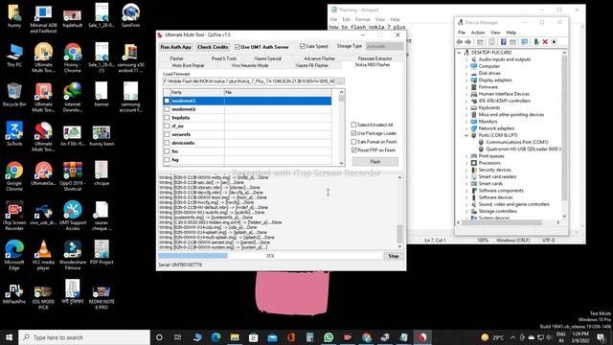
Task: Check the modemst2 partition checkbox
Action: click(167, 109)
